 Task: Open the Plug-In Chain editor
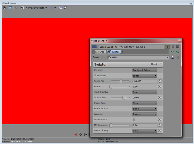tap(172, 52)
